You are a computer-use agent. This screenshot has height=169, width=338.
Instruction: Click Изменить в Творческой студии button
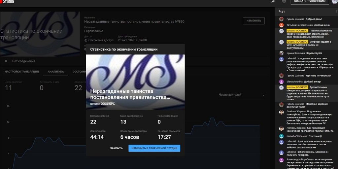(154, 148)
